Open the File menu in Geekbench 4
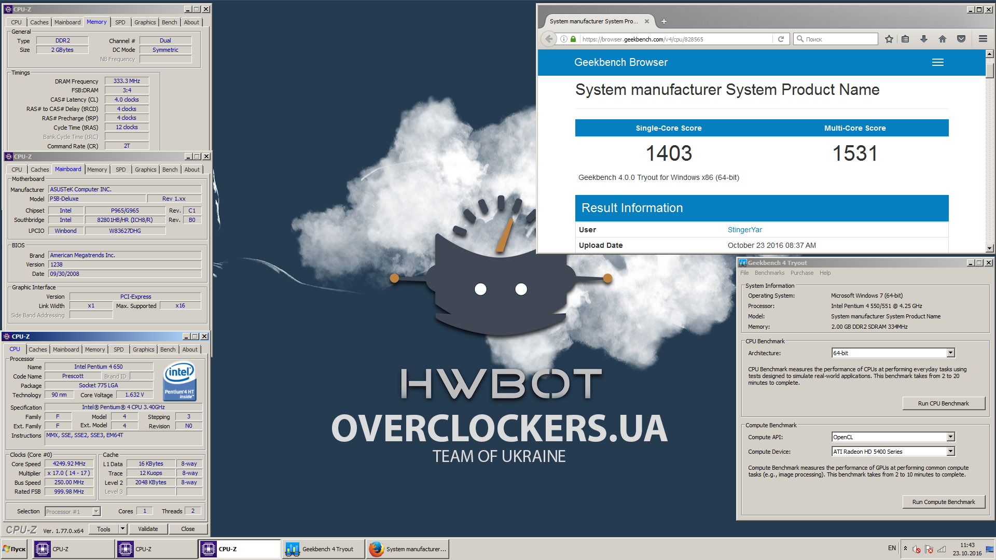 coord(744,273)
